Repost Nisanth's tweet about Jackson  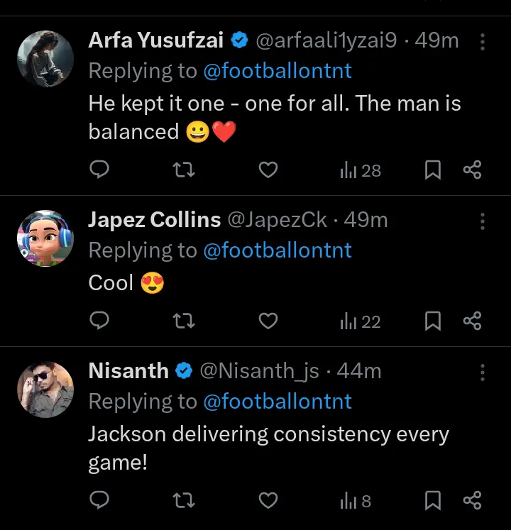(184, 501)
